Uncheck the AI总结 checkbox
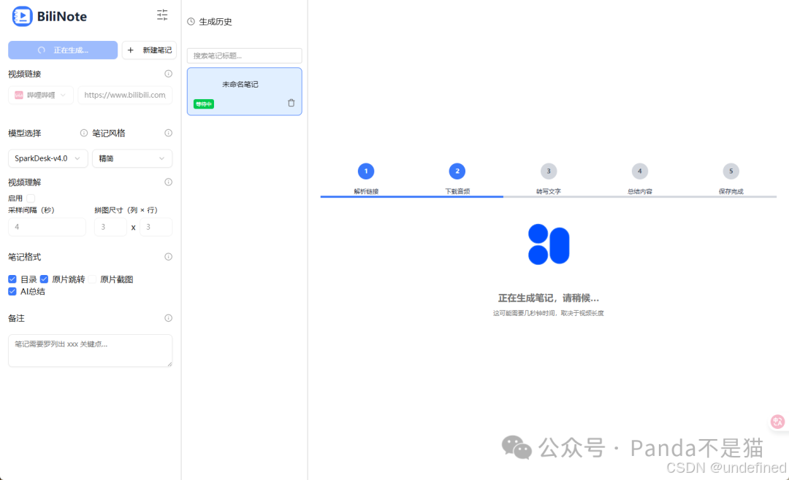 pyautogui.click(x=12, y=292)
